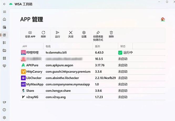Screen dimensions: 175x121
Task: Open the Home page in sidebar
Action: [4, 19]
